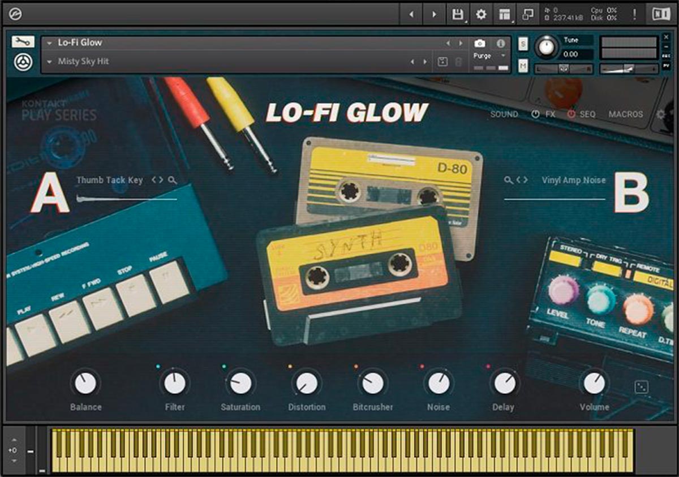
Task: Open the workspace layout panel icon
Action: point(504,14)
